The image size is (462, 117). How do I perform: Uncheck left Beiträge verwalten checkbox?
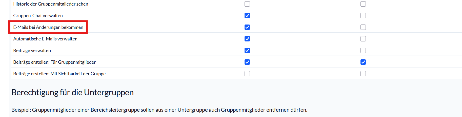click(x=247, y=51)
